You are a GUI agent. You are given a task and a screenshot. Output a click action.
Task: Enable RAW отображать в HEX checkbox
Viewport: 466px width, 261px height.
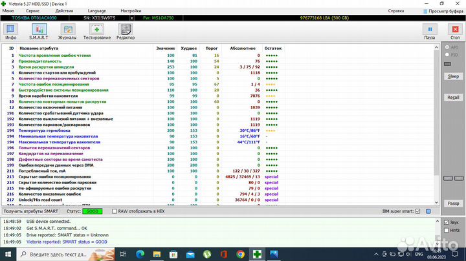(115, 211)
